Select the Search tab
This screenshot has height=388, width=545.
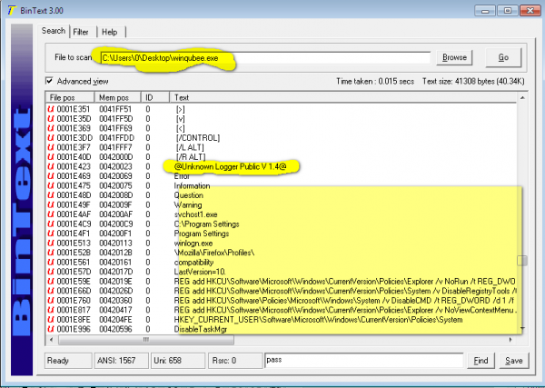(x=54, y=31)
